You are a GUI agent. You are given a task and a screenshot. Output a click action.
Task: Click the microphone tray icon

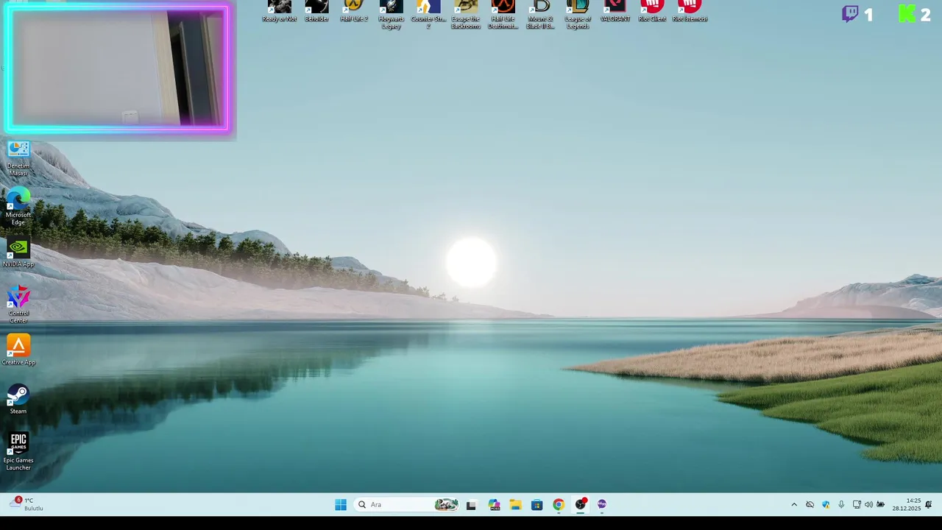pyautogui.click(x=841, y=504)
